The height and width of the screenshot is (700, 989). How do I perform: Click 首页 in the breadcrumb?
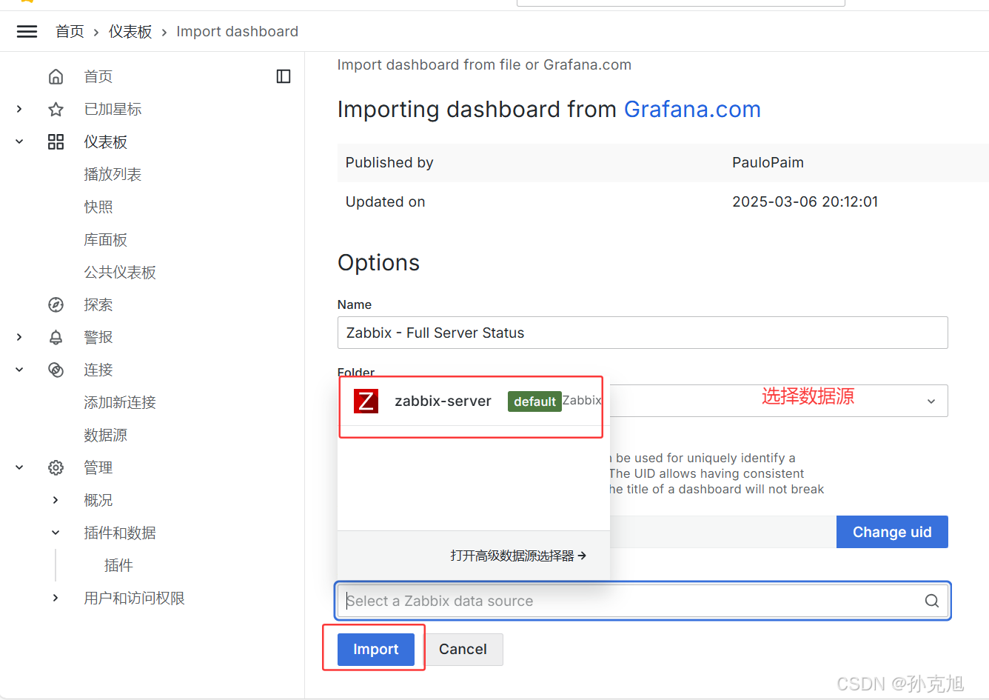70,31
